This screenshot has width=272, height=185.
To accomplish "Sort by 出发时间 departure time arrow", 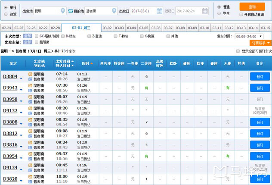I will click(x=72, y=61).
